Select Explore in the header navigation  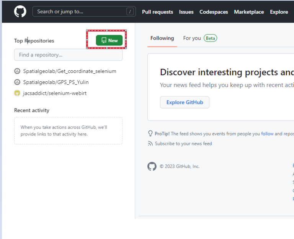279,12
